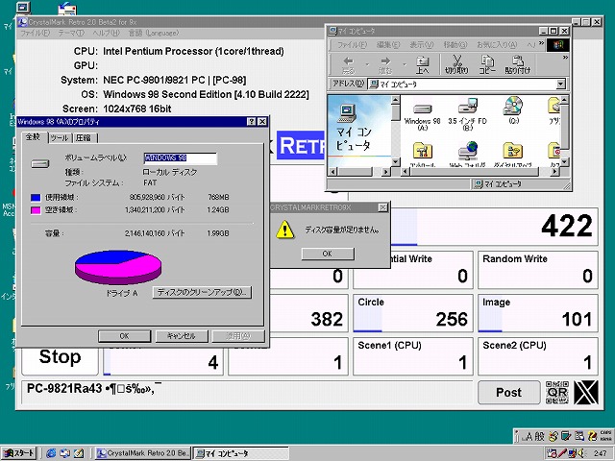Select the 全般 tab
The height and width of the screenshot is (461, 615).
pos(35,137)
